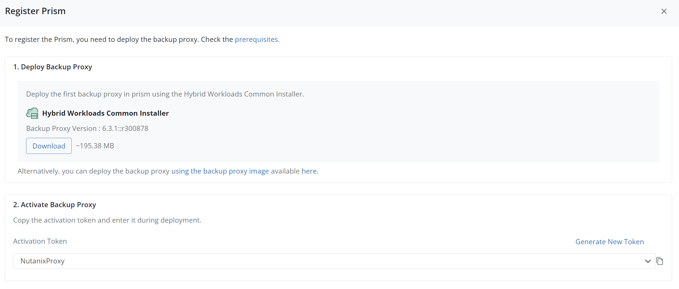The height and width of the screenshot is (289, 679).
Task: Expand the token dropdown chevron arrow
Action: pyautogui.click(x=648, y=261)
